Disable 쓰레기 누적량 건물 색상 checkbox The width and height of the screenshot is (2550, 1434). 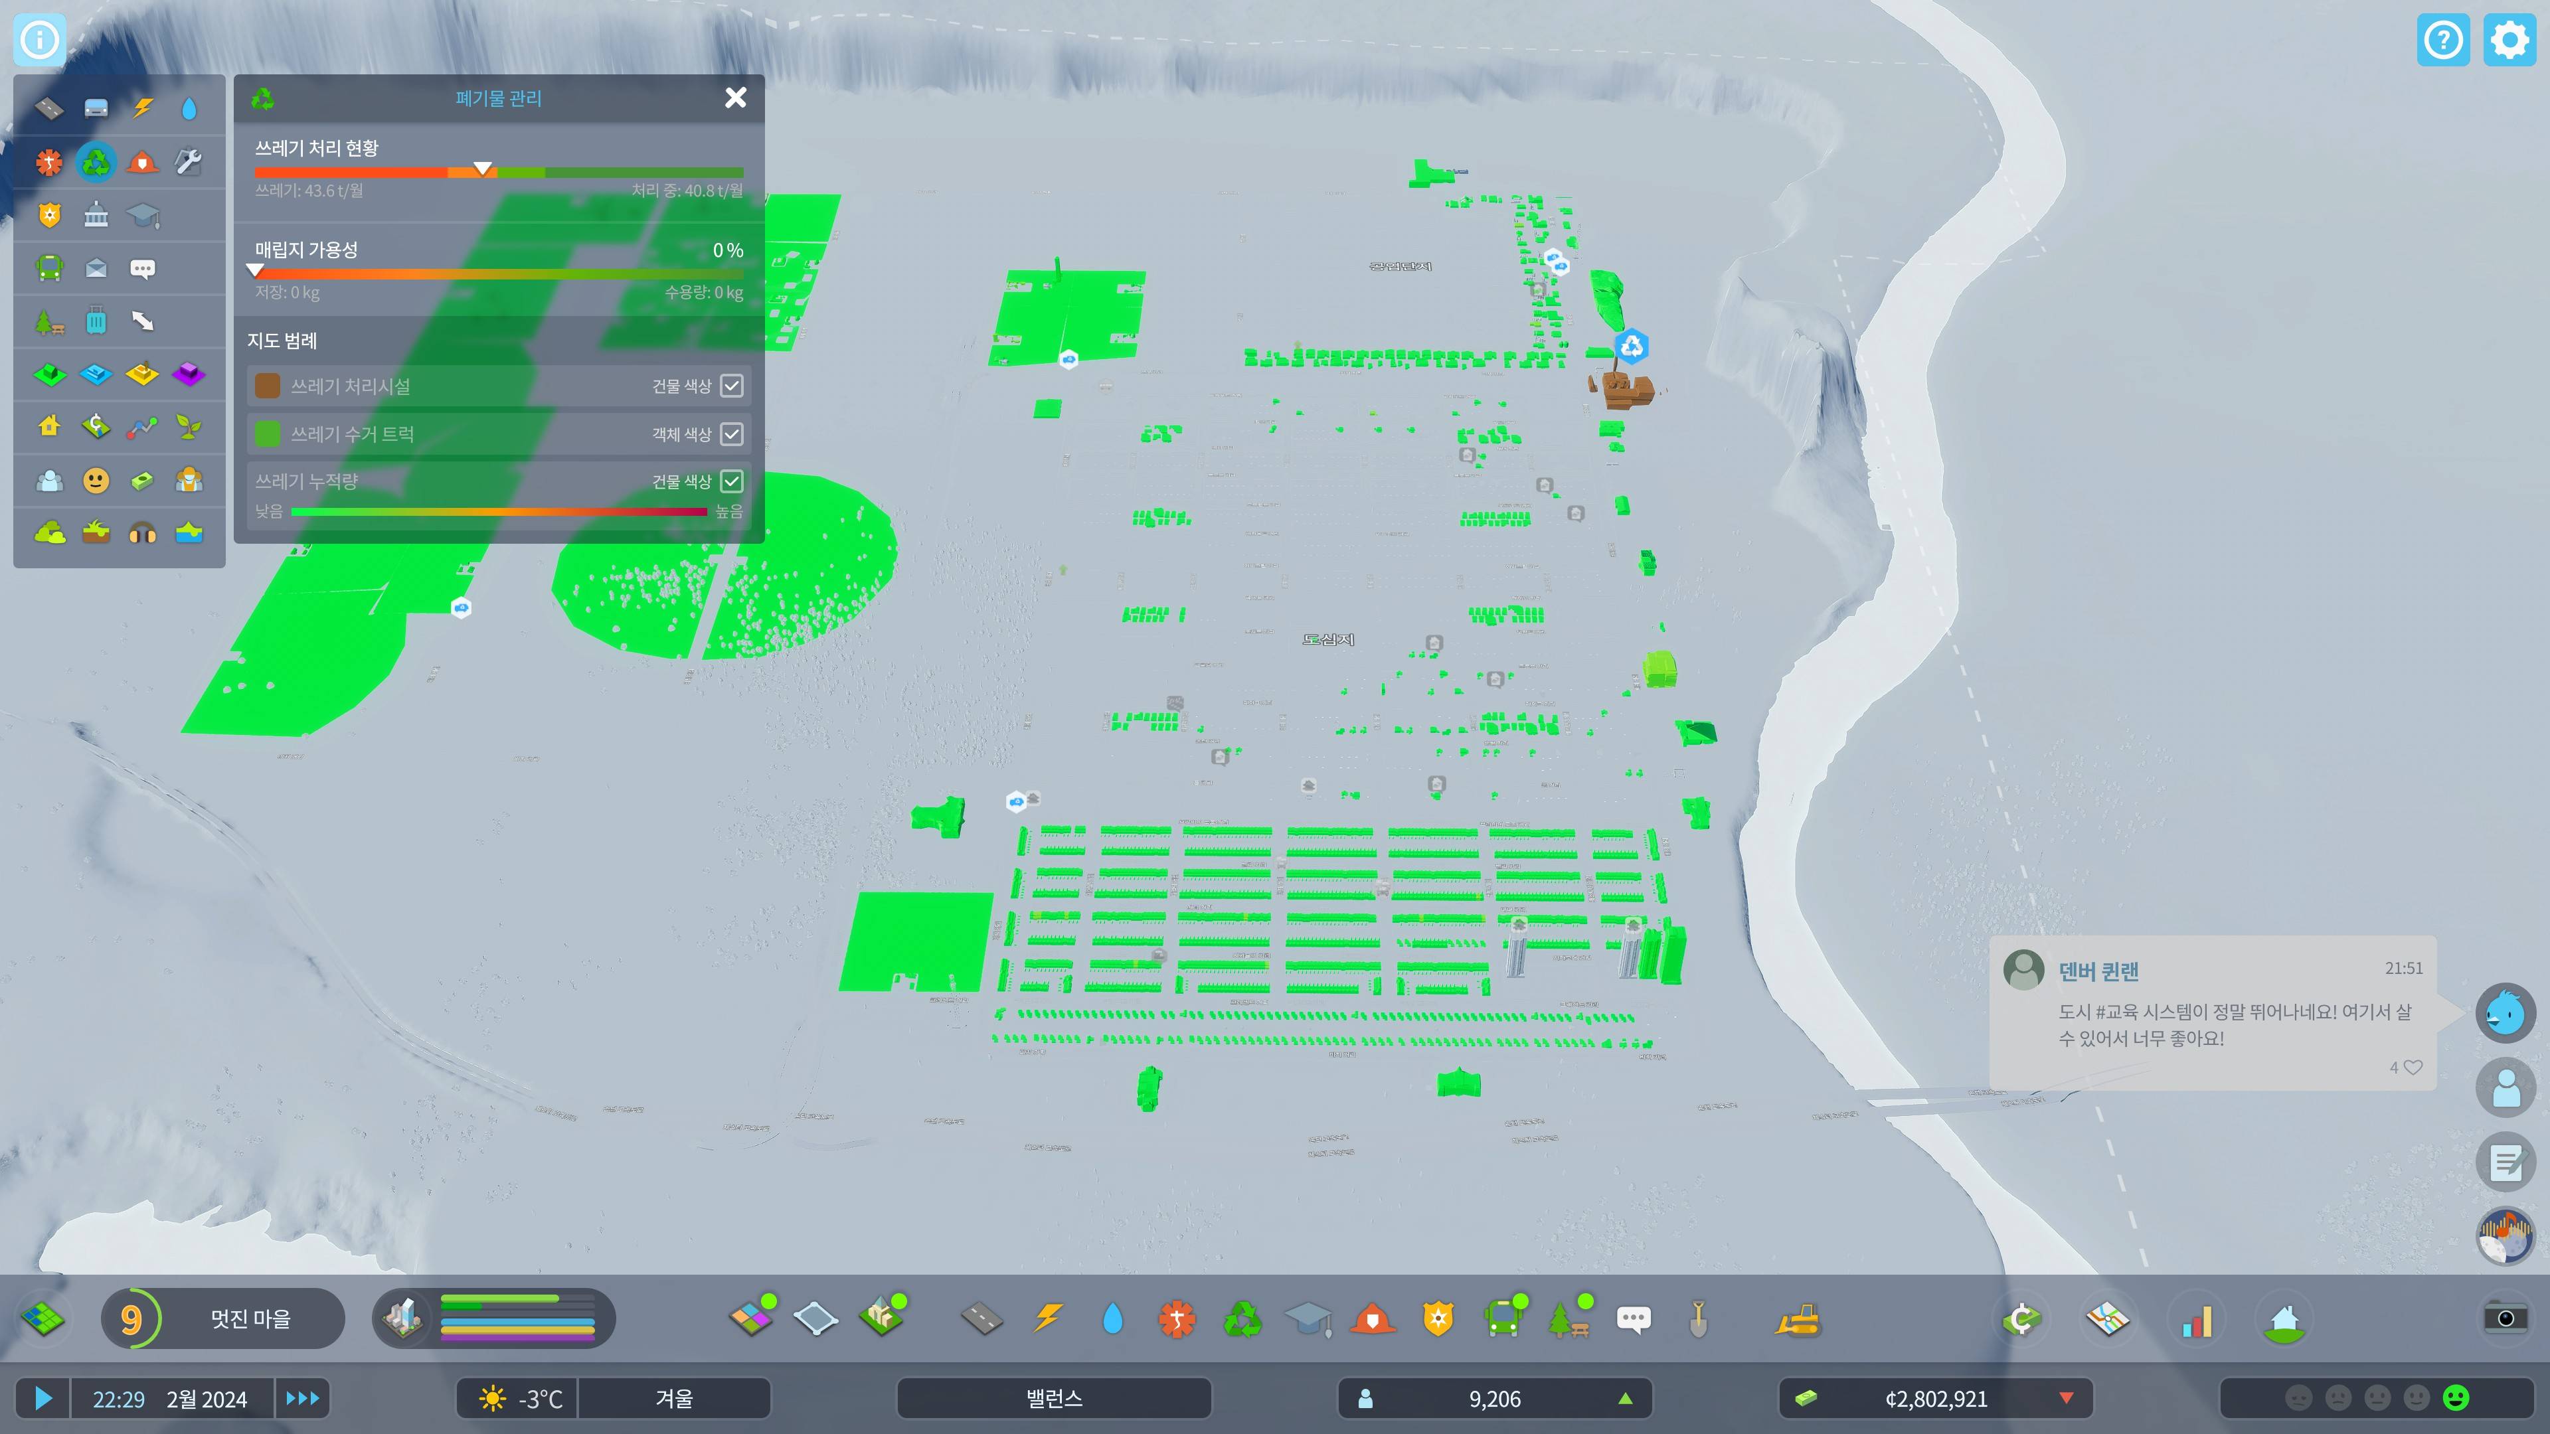click(x=732, y=481)
